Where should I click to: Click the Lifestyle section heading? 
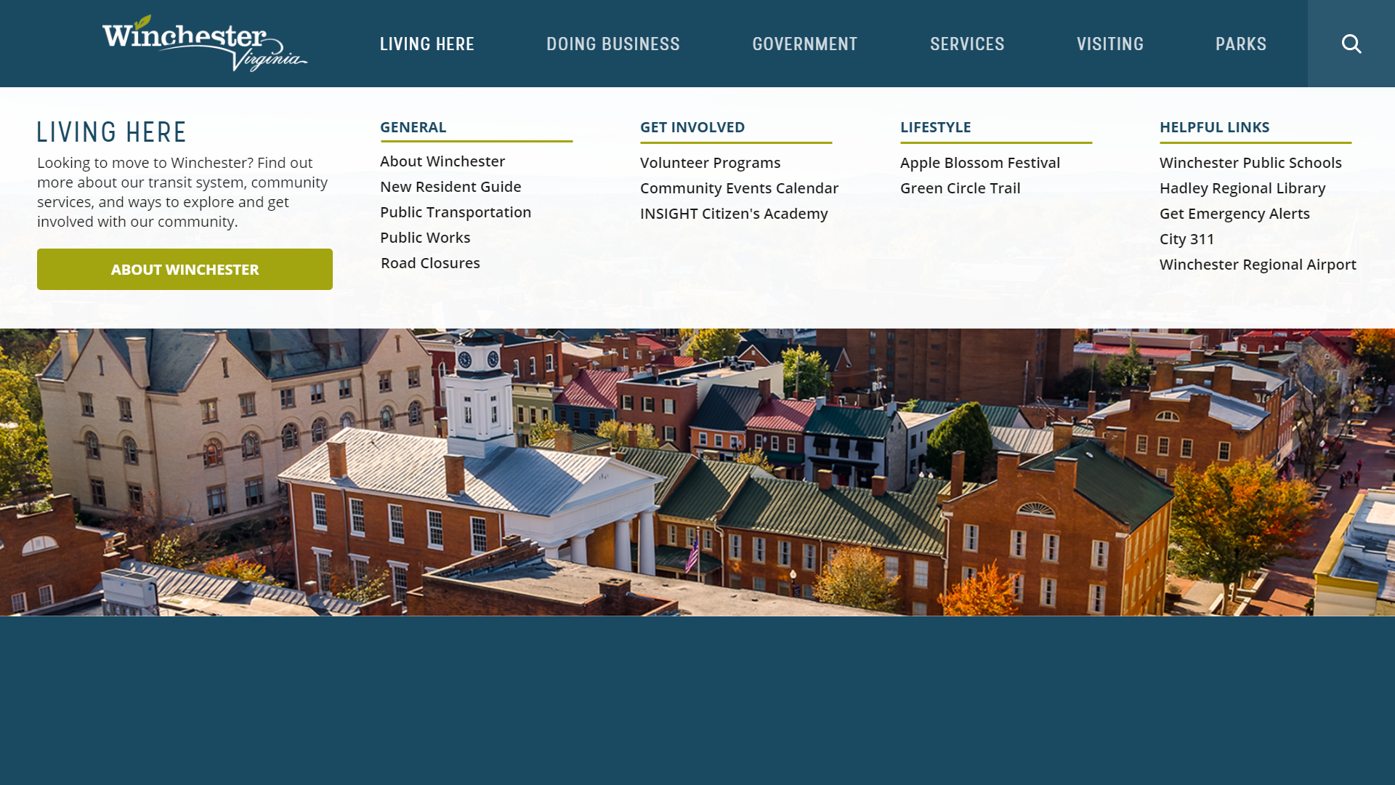935,127
